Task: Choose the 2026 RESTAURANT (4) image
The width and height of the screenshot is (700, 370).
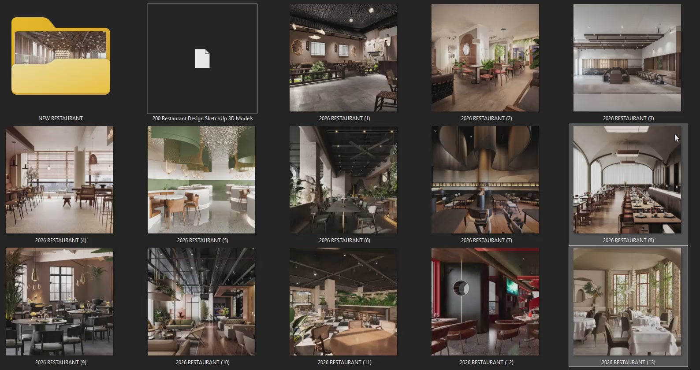Action: 60,180
